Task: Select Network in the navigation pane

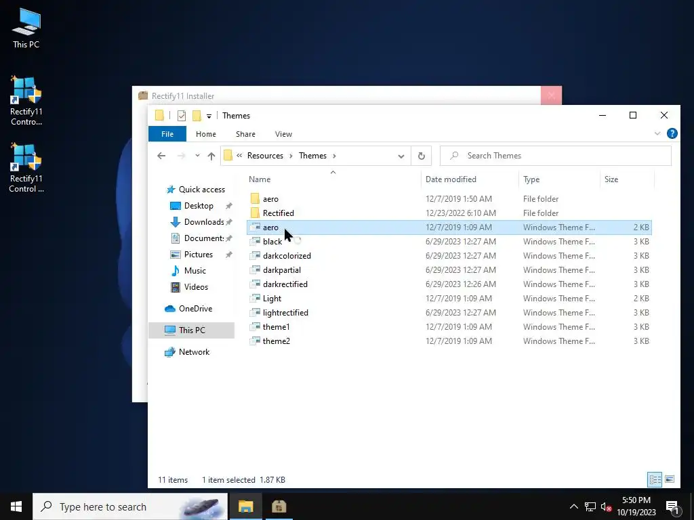Action: click(x=187, y=352)
